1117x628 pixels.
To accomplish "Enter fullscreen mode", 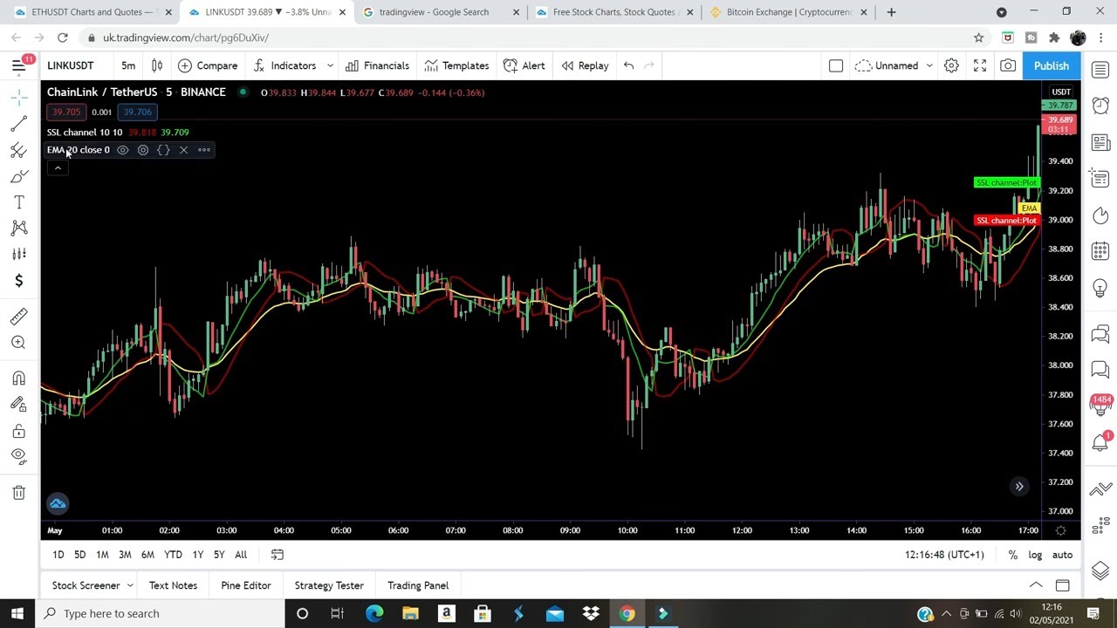I will click(x=980, y=65).
